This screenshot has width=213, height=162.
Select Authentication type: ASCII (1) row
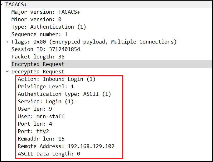tap(64, 94)
